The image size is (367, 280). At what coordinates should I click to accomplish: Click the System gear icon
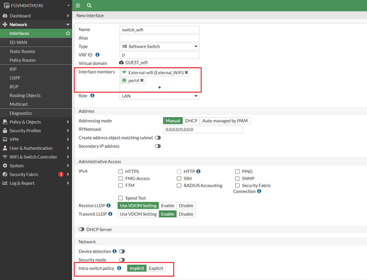[x=5, y=166]
